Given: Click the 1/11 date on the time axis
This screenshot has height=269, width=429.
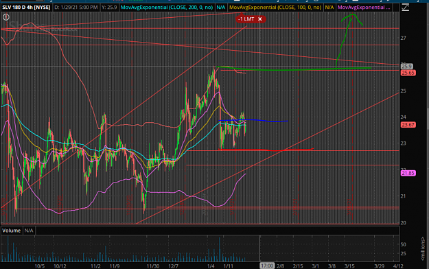Looking at the screenshot, I should click(228, 266).
